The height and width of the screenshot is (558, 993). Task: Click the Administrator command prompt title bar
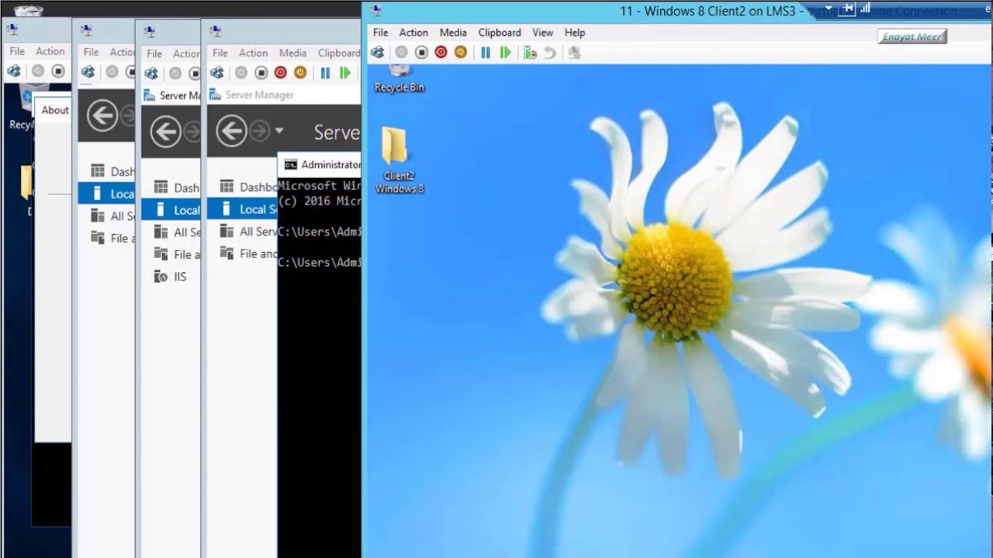click(320, 164)
